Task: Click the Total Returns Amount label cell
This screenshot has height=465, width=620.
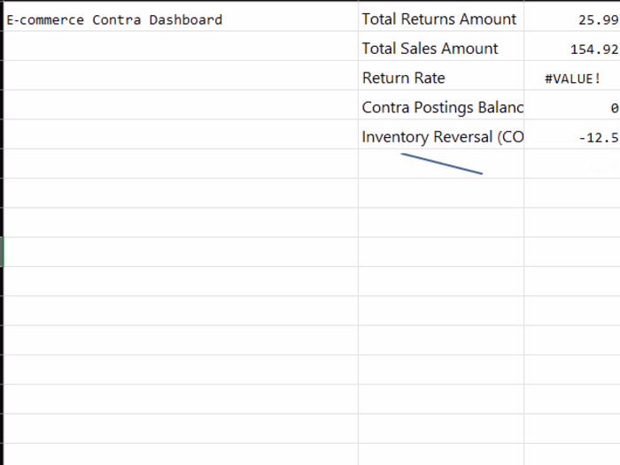Action: [440, 19]
